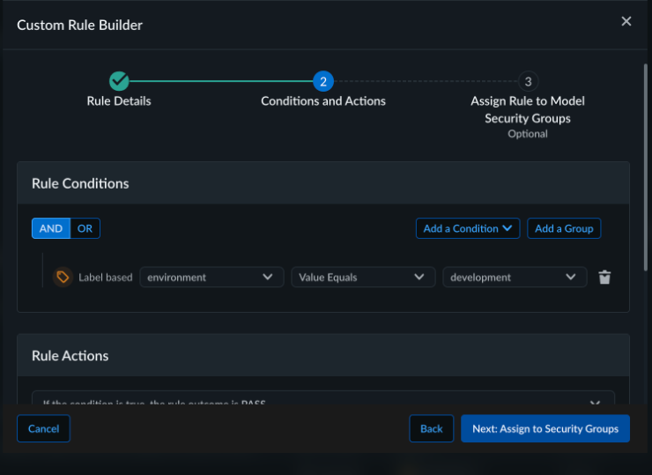Click the Back button

(431, 428)
